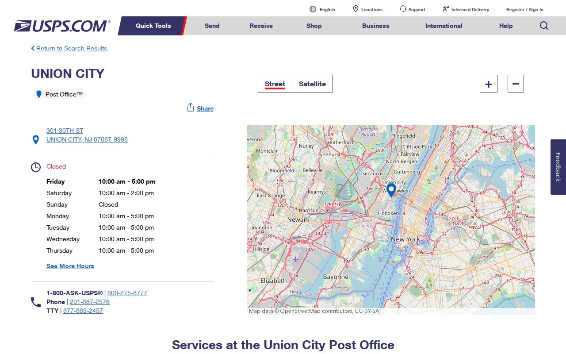Click the clock hours icon

(36, 167)
